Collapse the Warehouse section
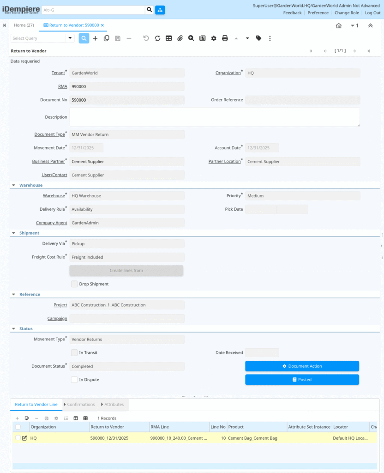384x473 pixels. pyautogui.click(x=13, y=185)
